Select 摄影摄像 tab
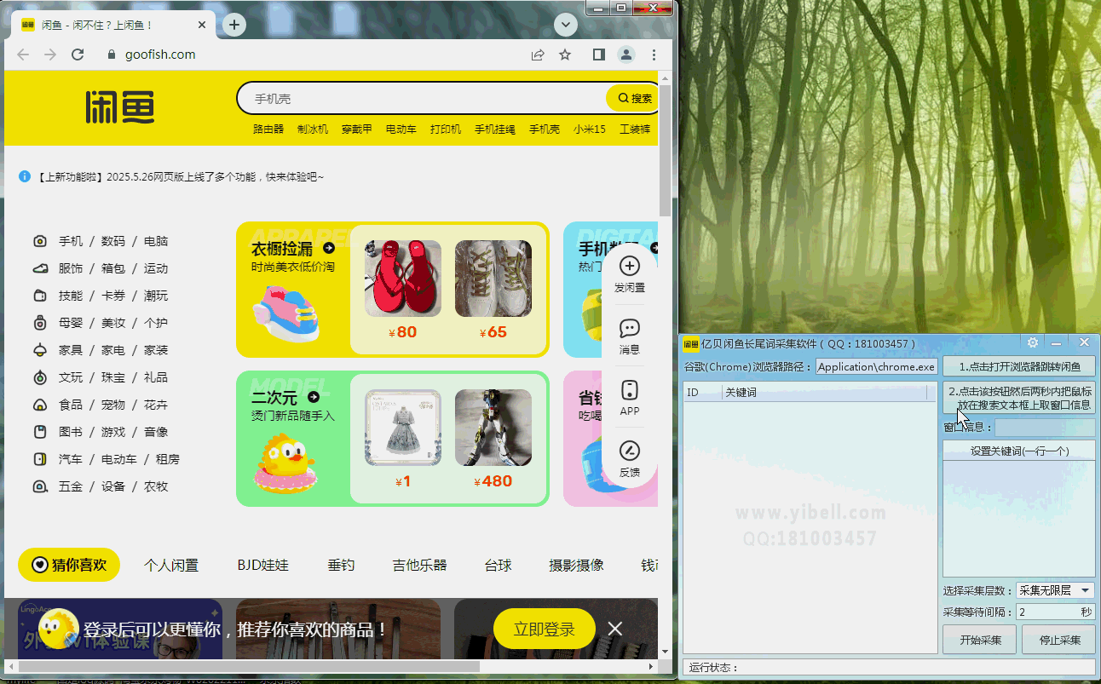The image size is (1101, 684). coord(576,565)
